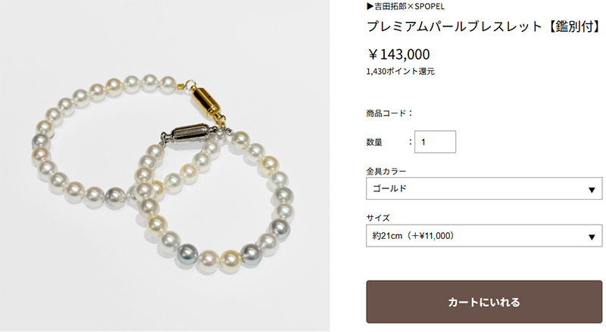
Task: Click the 1,430ポイント還元 points text
Action: [401, 71]
